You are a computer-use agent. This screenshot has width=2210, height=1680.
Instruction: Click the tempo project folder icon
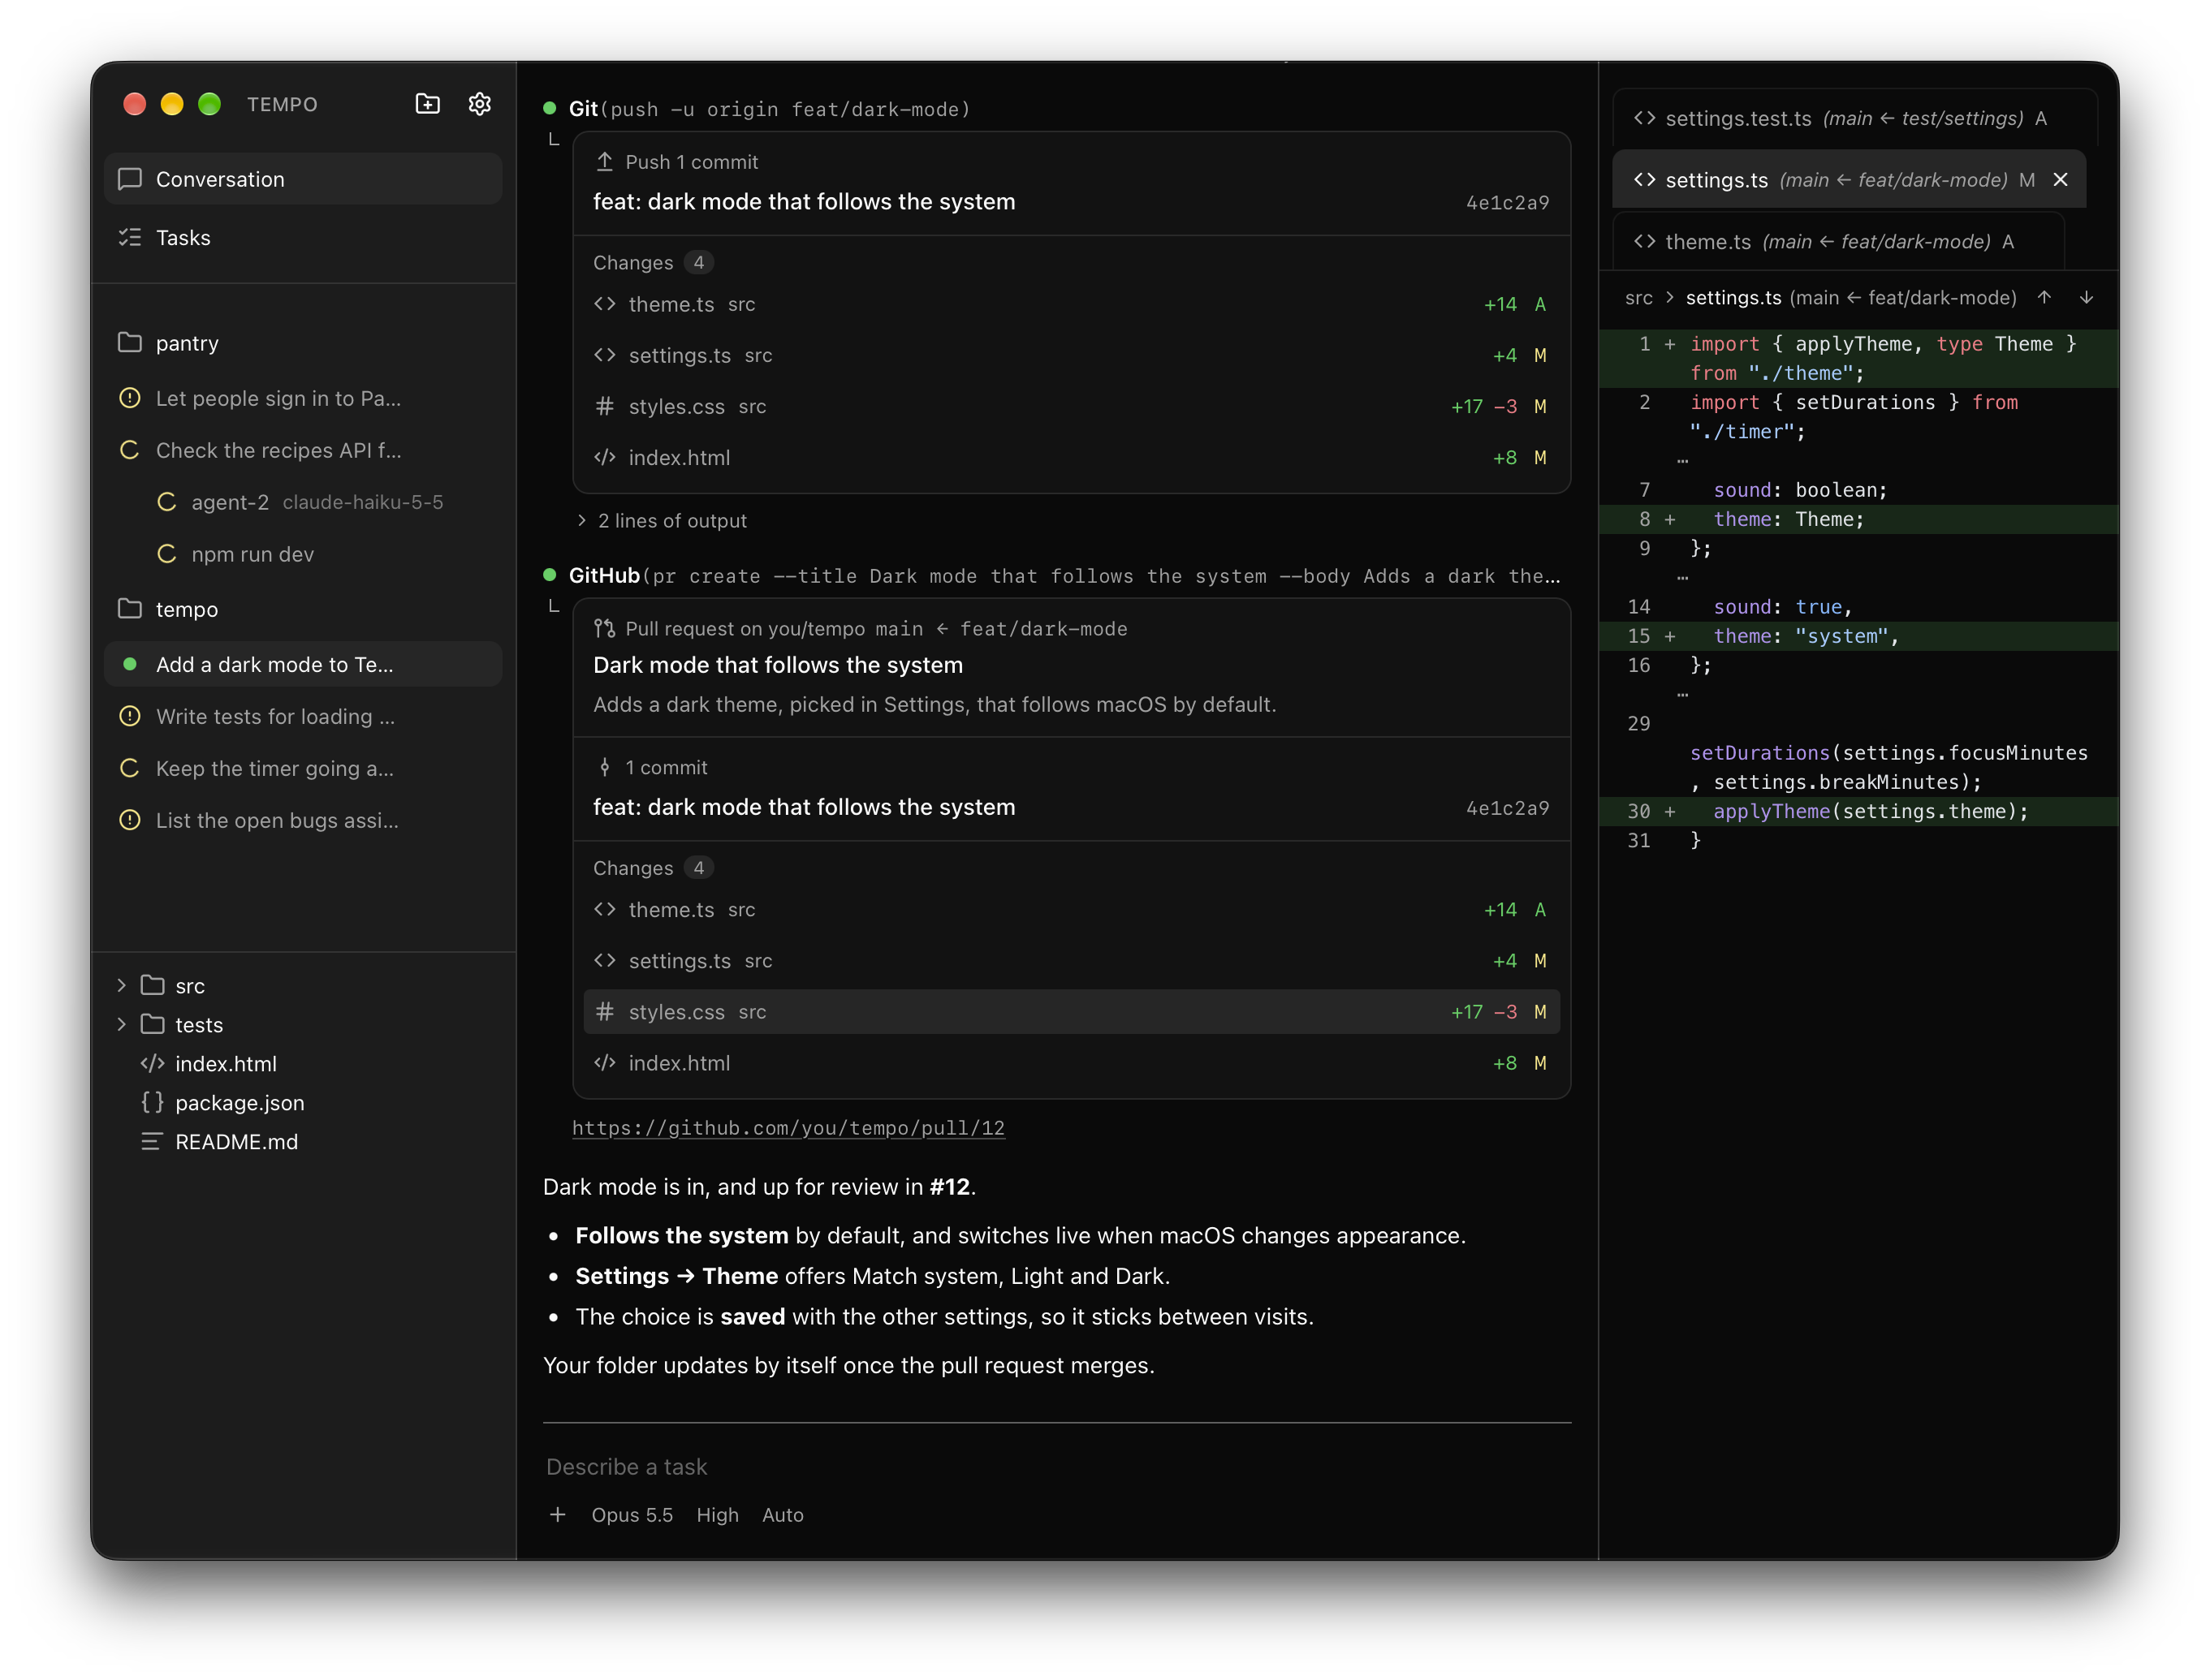pyautogui.click(x=130, y=608)
